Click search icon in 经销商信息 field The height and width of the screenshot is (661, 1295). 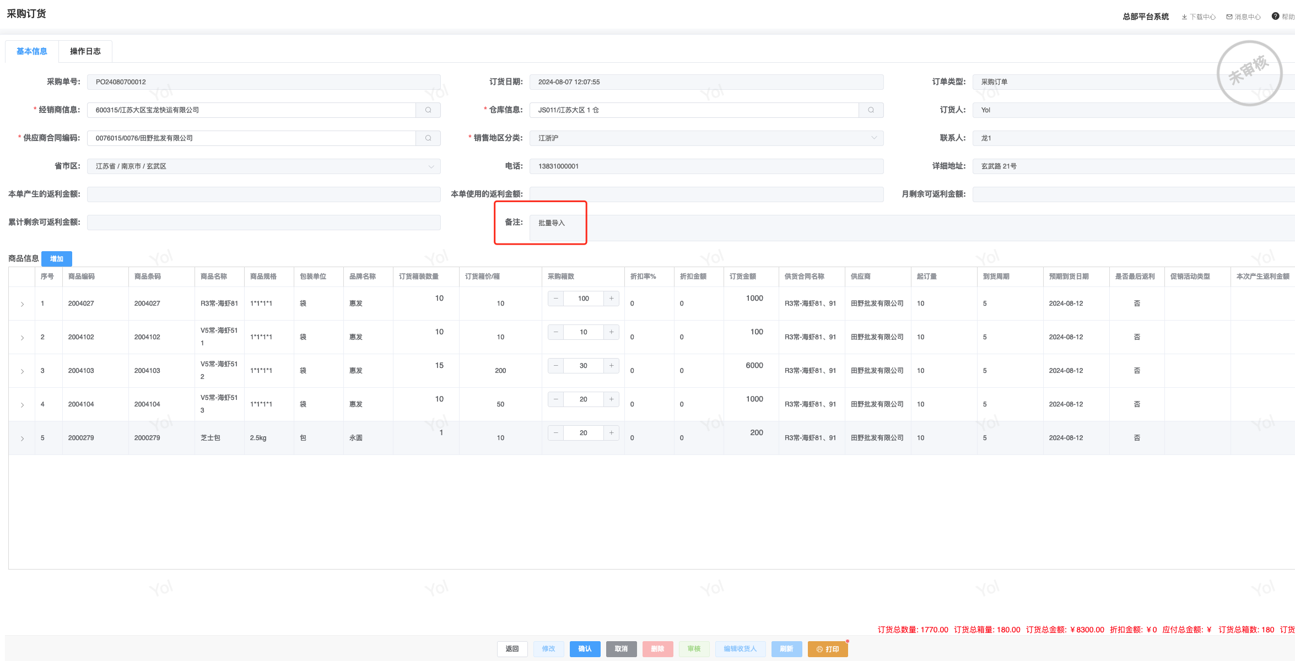pos(428,110)
